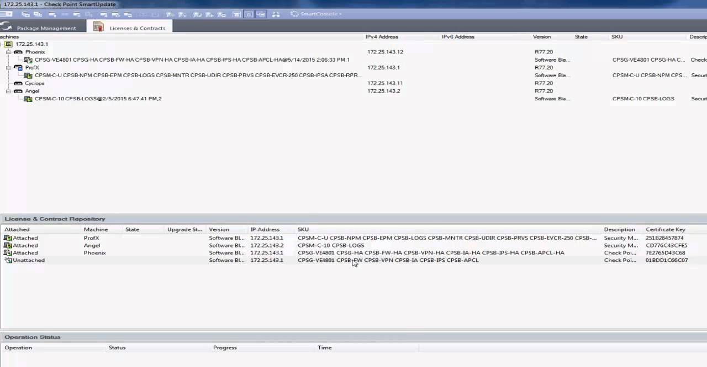Click the Progress column header

[225, 348]
